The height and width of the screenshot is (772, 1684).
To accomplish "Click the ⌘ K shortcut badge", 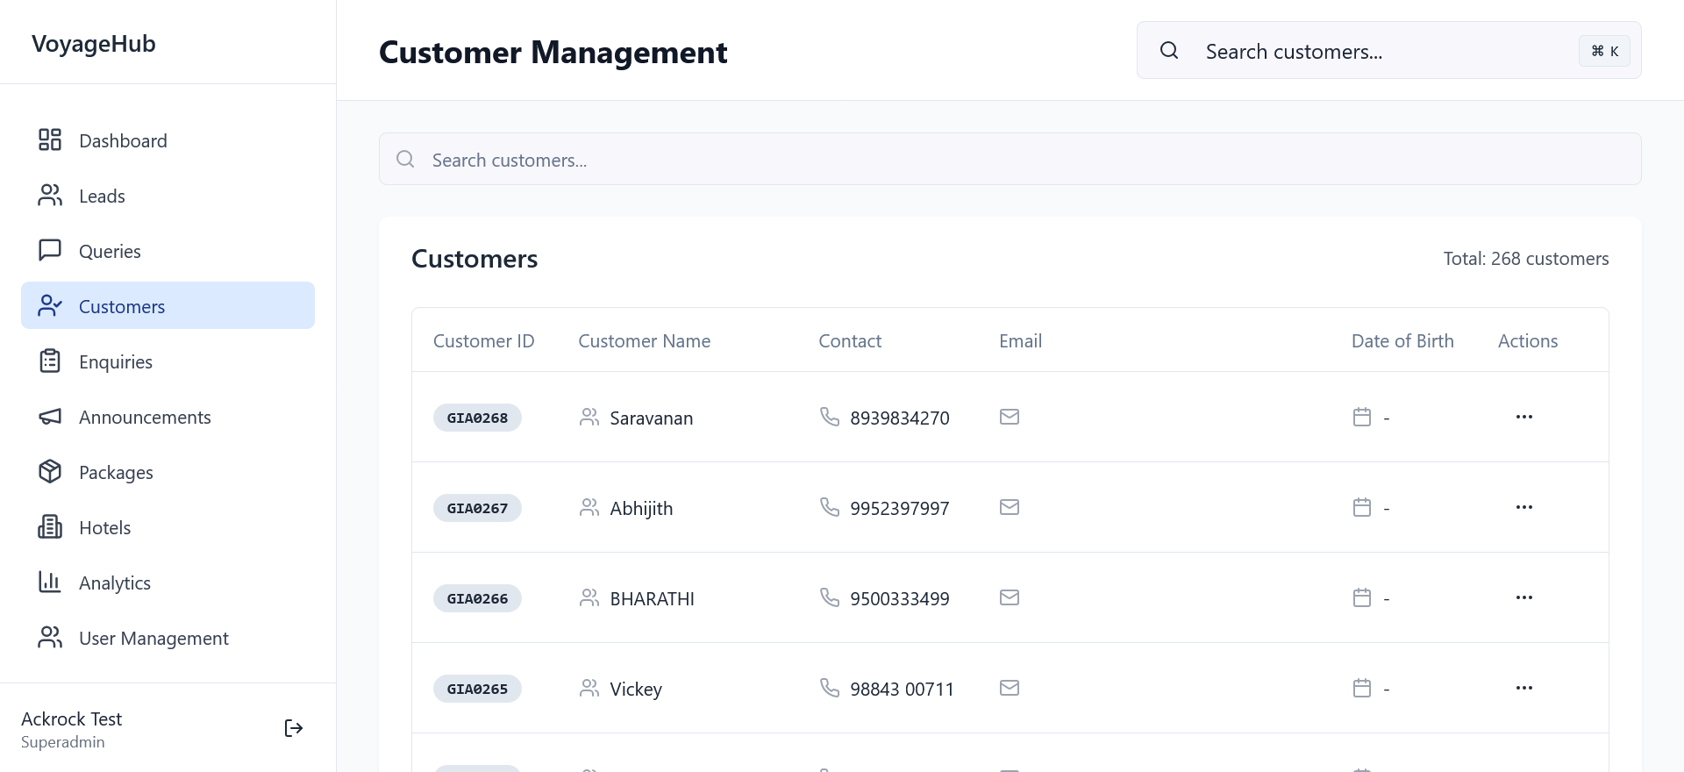I will click(1604, 51).
